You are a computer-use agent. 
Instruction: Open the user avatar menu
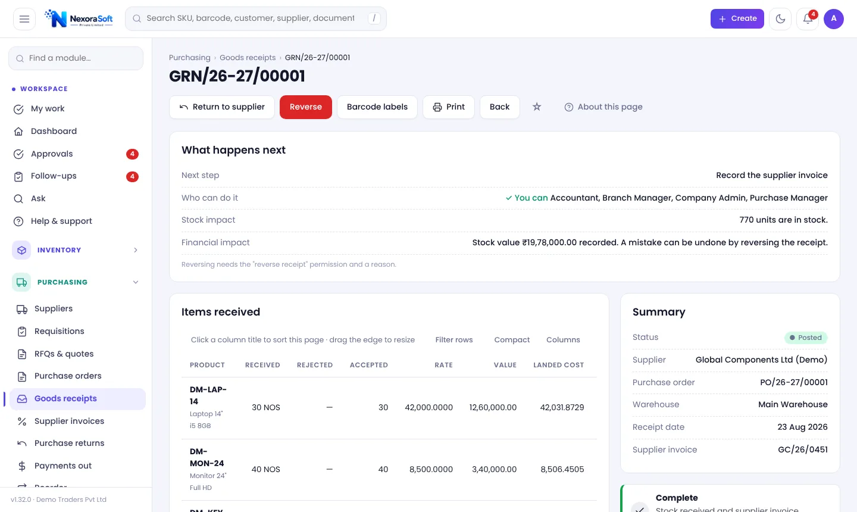(x=834, y=19)
